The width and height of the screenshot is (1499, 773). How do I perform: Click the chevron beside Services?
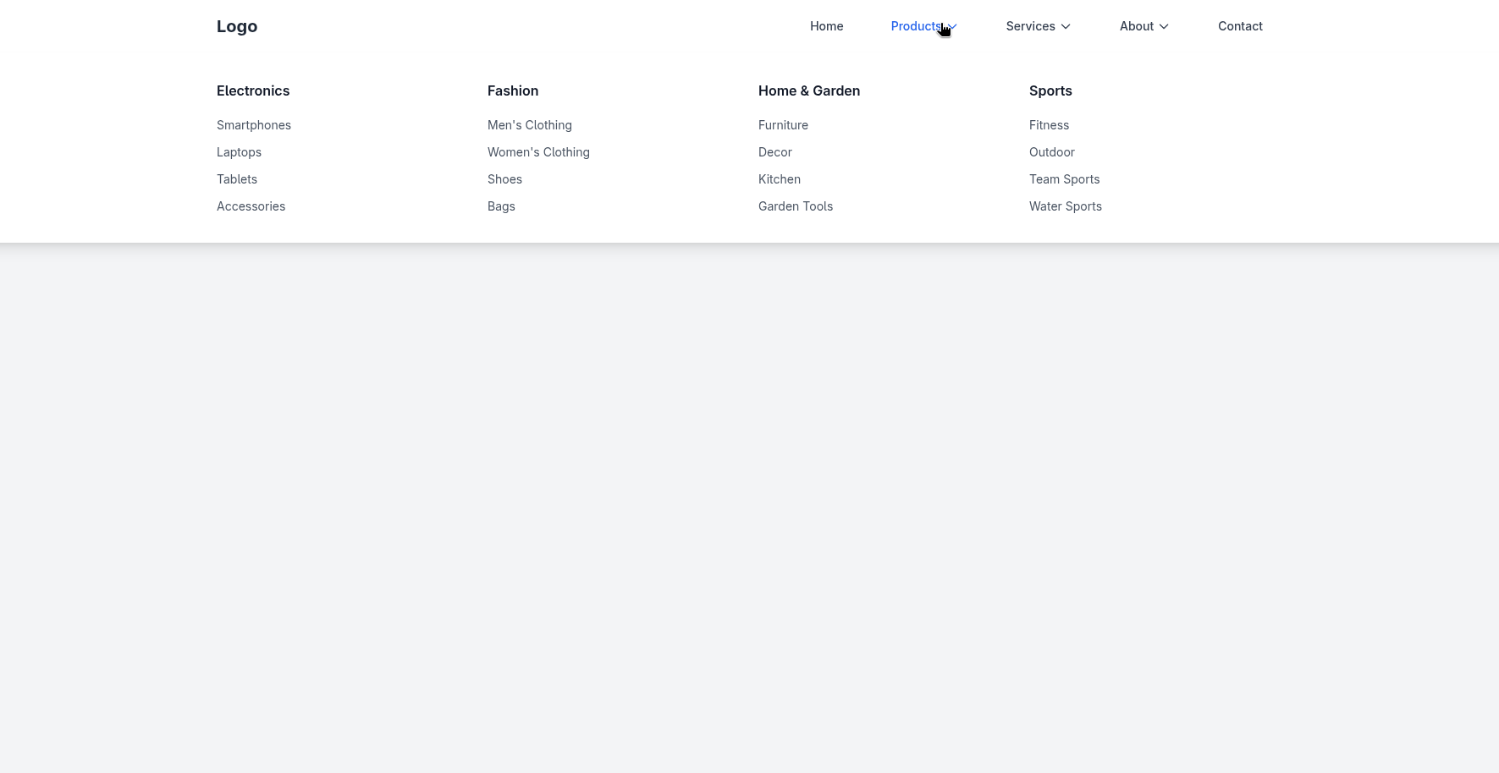click(x=1066, y=26)
